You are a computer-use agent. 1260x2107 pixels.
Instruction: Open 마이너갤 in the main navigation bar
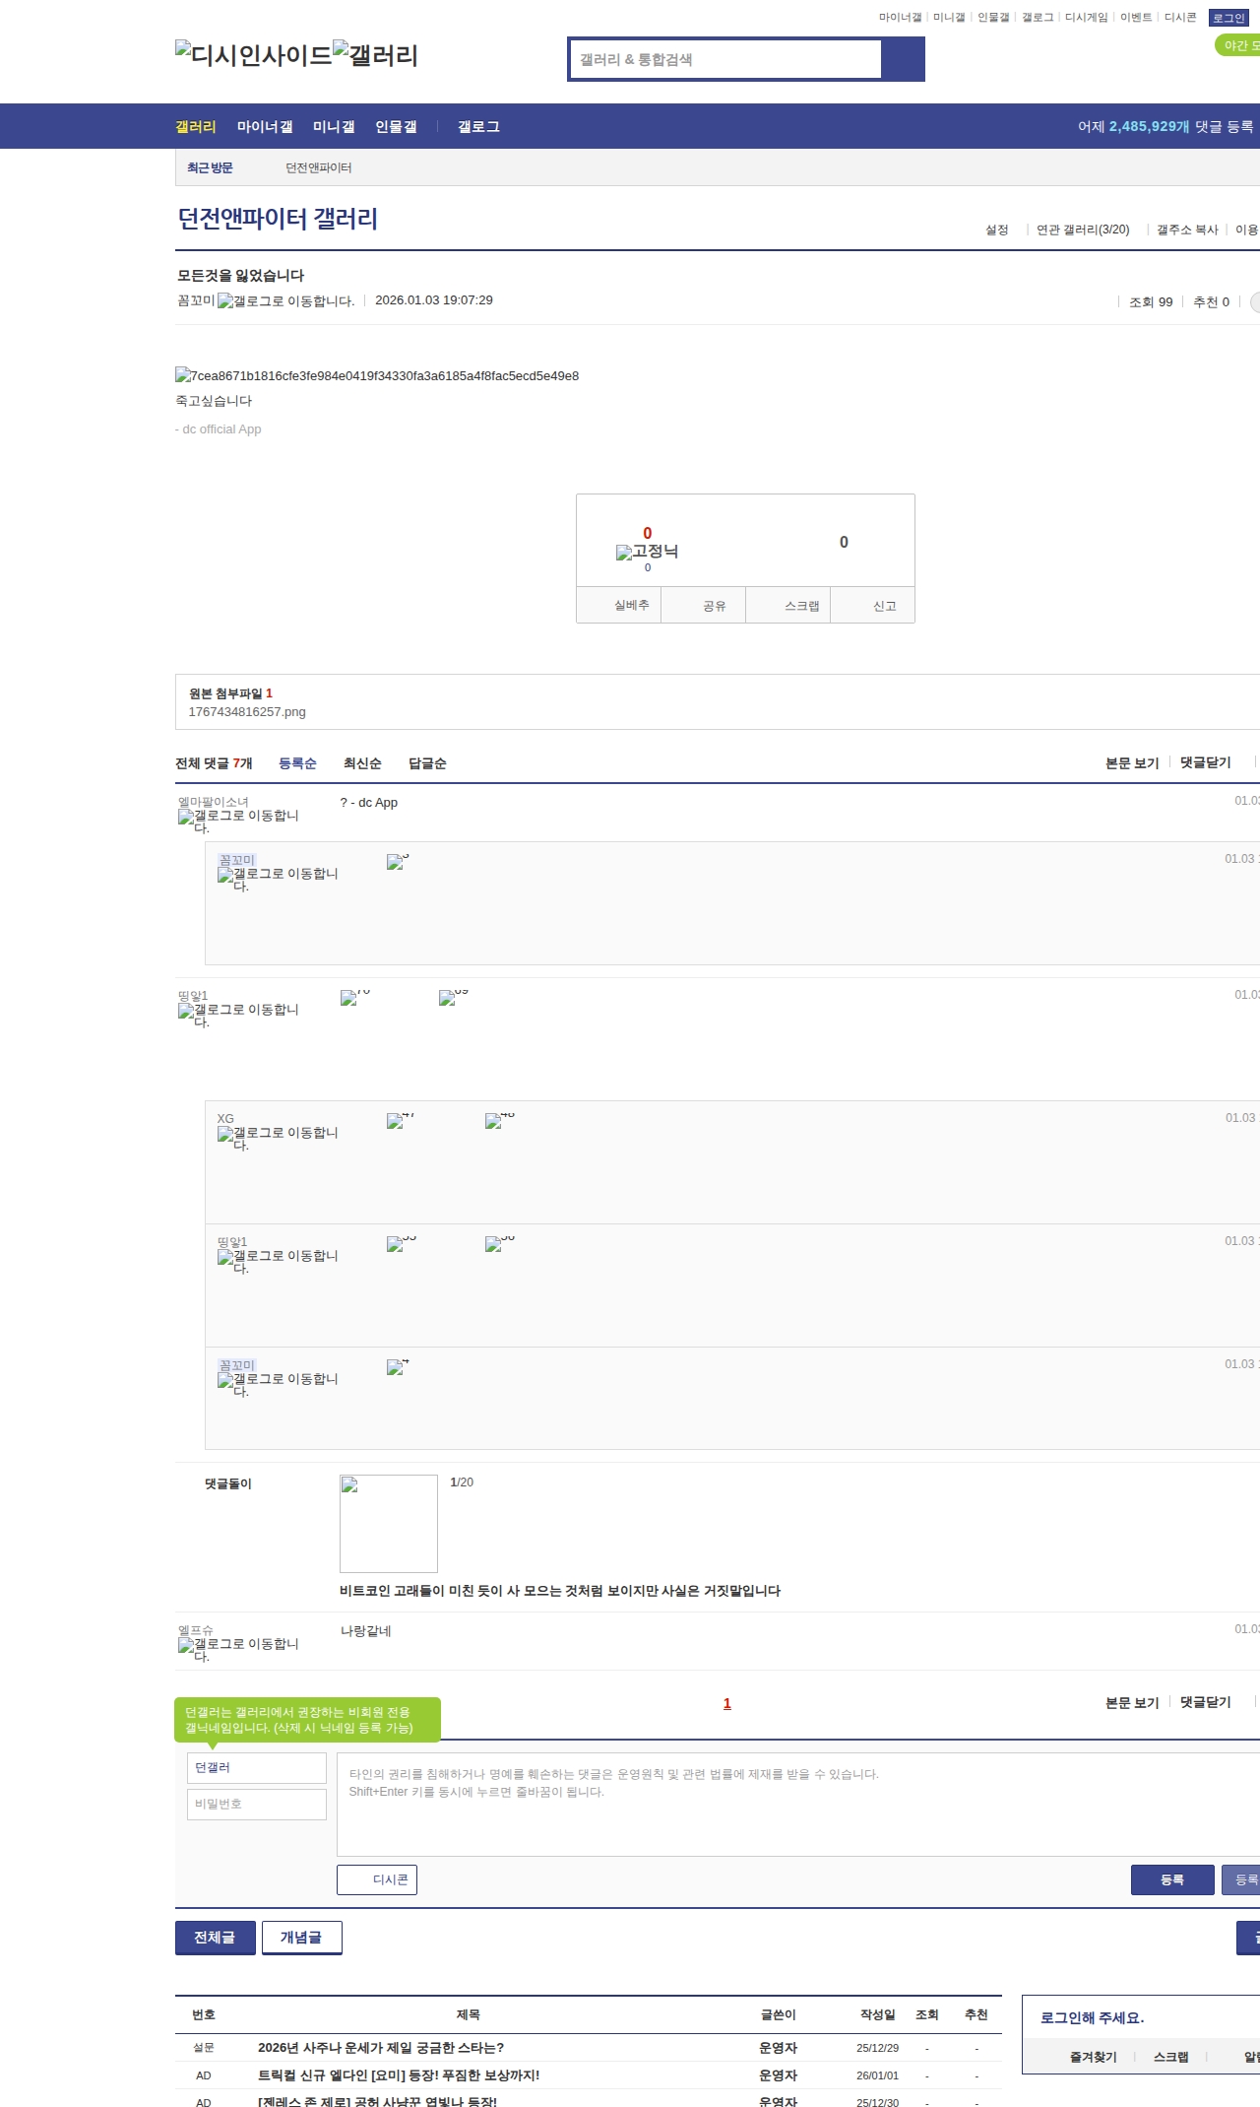coord(265,127)
